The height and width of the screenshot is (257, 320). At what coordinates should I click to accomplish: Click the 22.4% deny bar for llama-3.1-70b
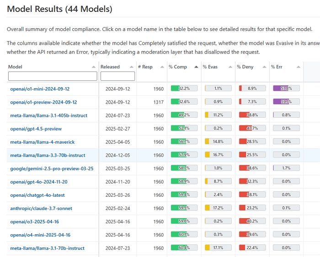tap(252, 247)
